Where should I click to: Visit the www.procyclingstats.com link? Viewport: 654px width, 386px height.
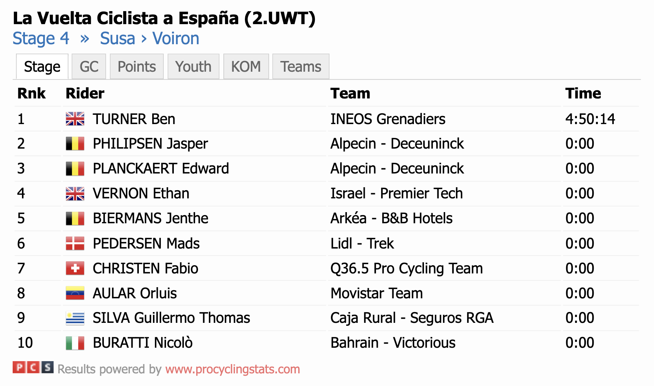(233, 369)
